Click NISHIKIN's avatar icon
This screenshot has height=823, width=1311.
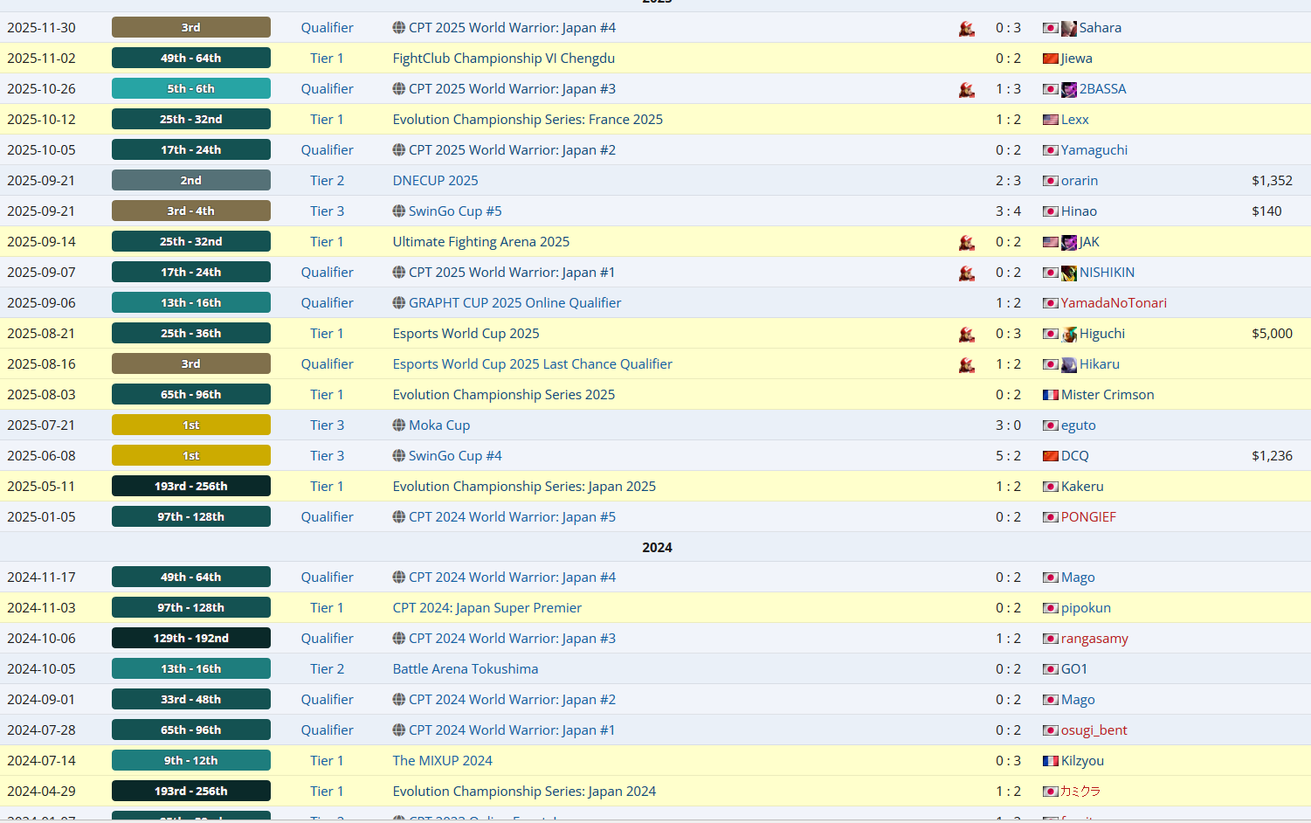(x=1069, y=273)
